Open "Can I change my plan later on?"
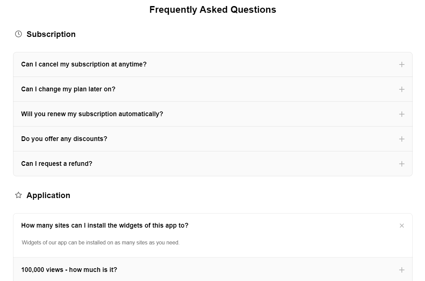The height and width of the screenshot is (281, 425). tap(68, 89)
